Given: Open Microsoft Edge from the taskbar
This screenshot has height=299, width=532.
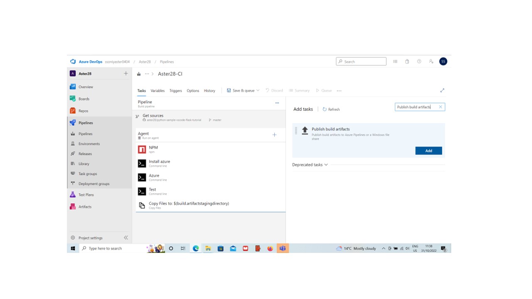Looking at the screenshot, I should [x=195, y=248].
